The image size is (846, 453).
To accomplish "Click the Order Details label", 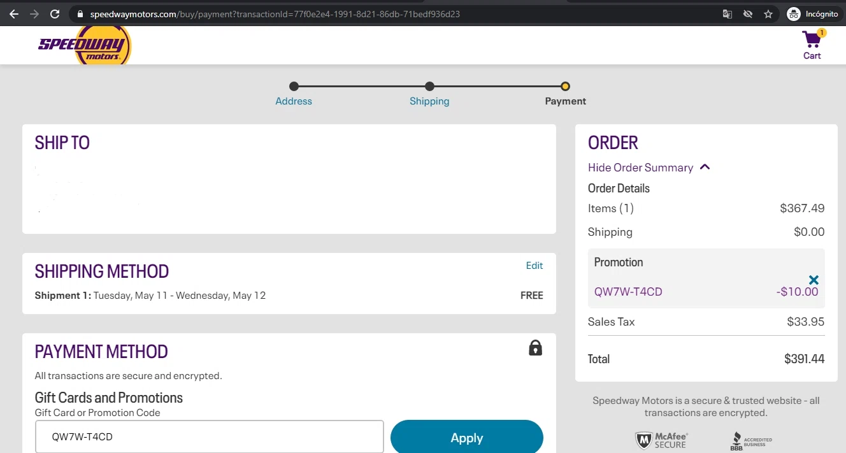I will click(x=619, y=189).
